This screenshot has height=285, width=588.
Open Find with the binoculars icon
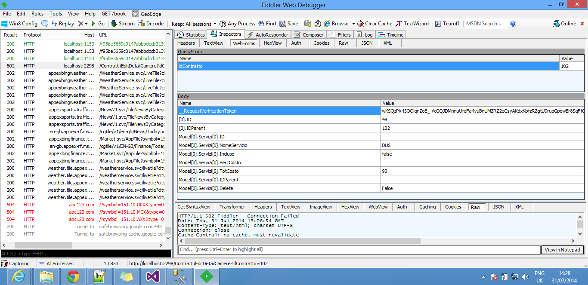point(267,24)
